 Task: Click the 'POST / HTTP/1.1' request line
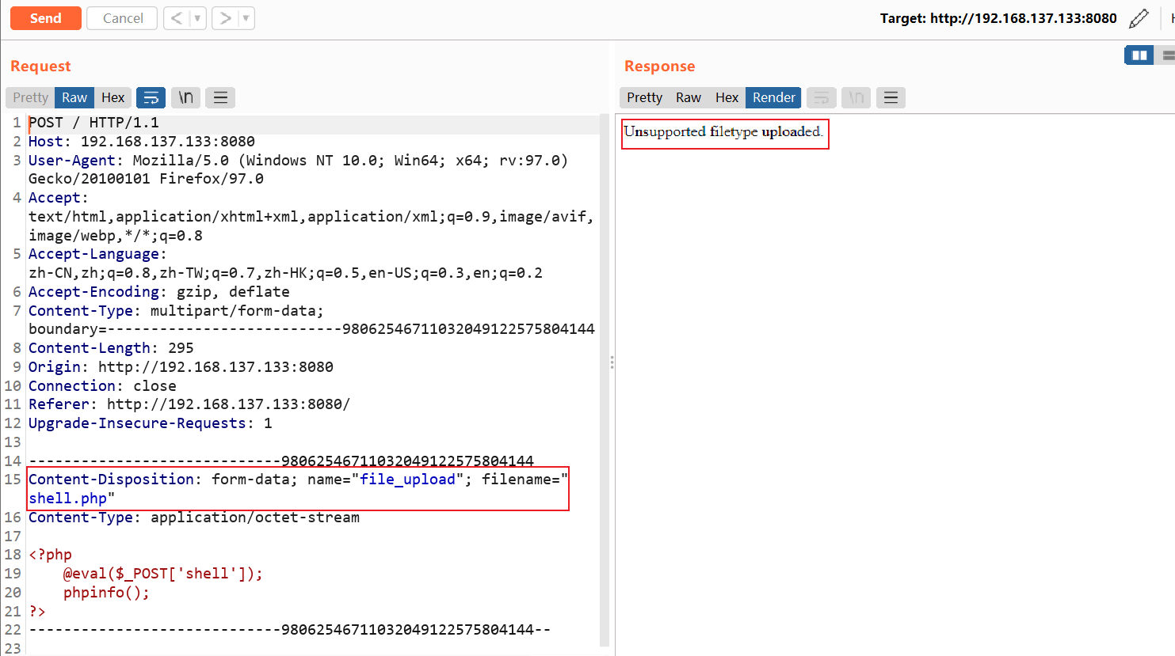[x=93, y=123]
